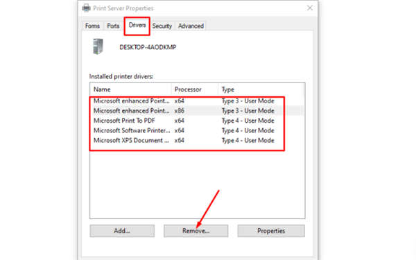Screen dimensions: 416x260
Task: Open driver Properties button
Action: point(271,231)
